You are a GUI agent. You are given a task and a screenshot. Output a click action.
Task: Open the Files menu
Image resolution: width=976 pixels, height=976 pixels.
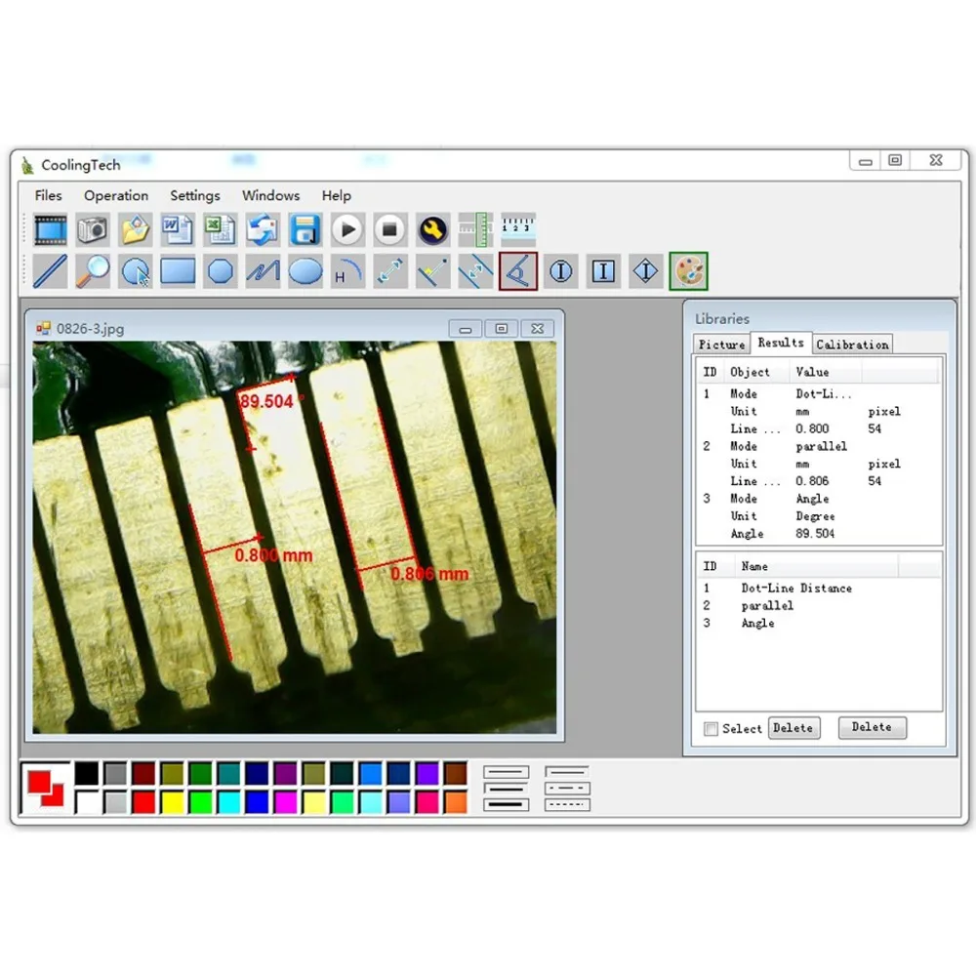pos(49,195)
